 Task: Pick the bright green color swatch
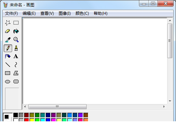[x=37, y=120]
